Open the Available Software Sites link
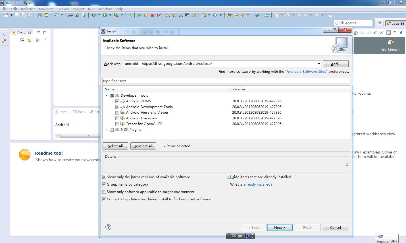This screenshot has height=243, width=406. [306, 71]
